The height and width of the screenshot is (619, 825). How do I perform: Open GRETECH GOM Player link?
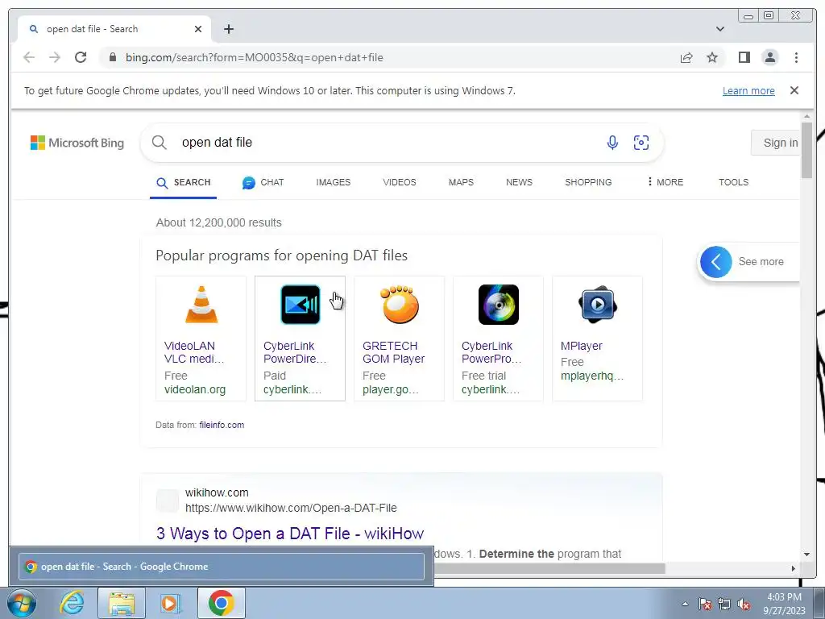393,352
